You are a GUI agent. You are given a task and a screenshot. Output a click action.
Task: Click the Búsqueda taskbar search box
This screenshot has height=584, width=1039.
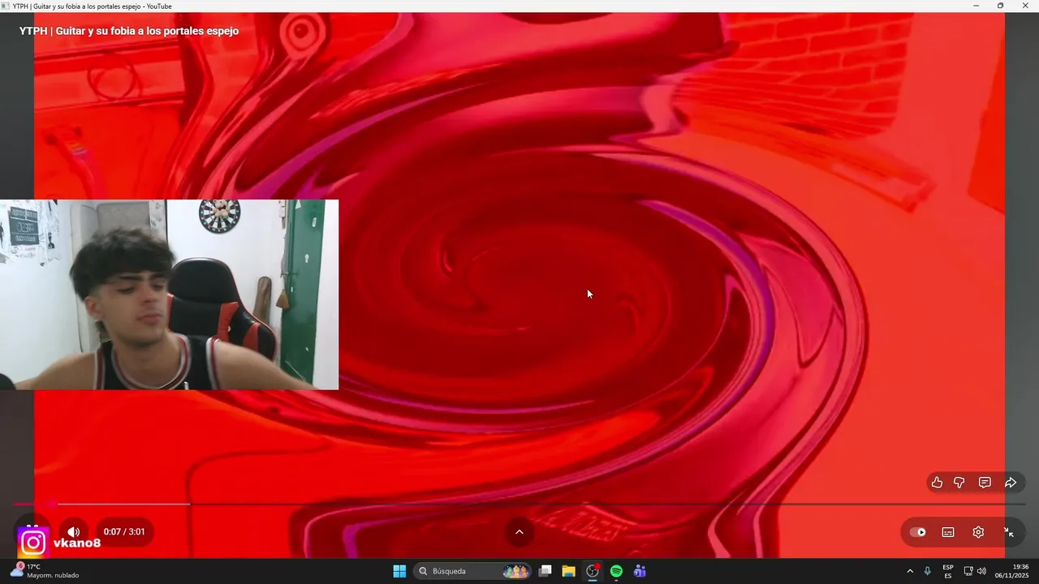[472, 571]
